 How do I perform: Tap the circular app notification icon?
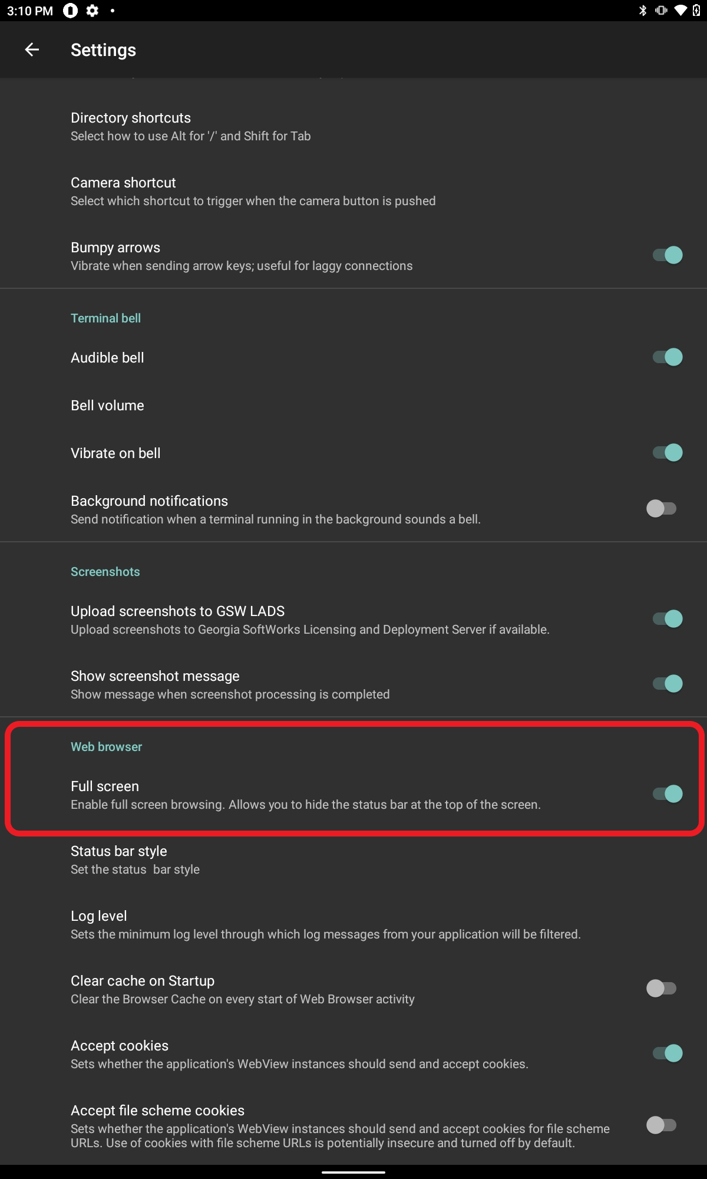click(71, 11)
